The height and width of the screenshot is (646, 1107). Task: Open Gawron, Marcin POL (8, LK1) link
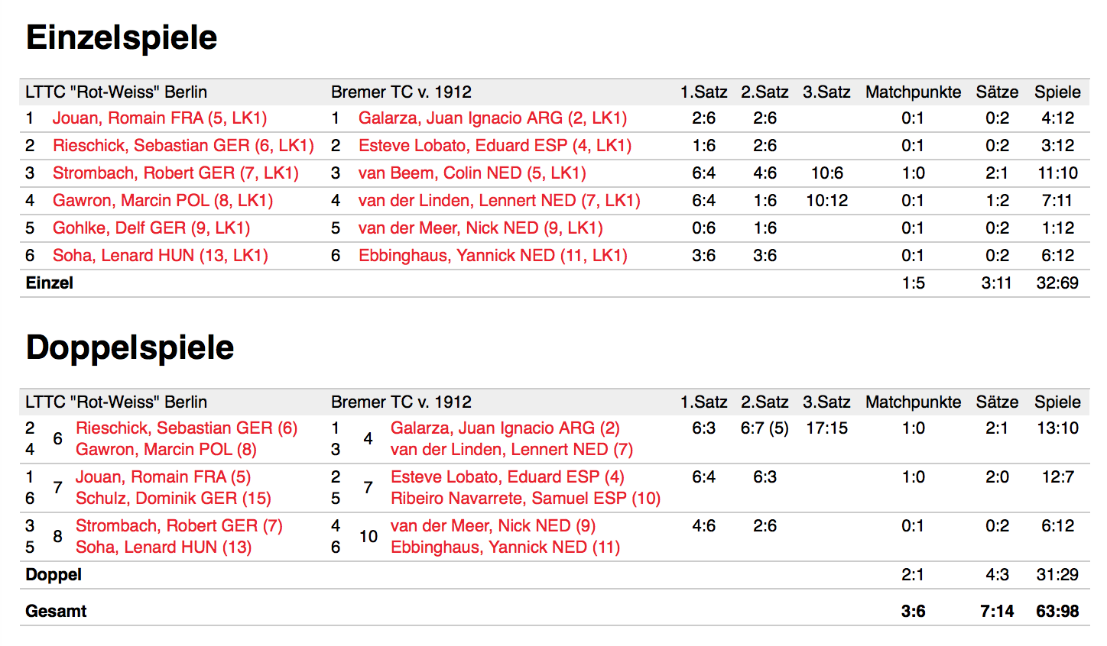pos(162,201)
